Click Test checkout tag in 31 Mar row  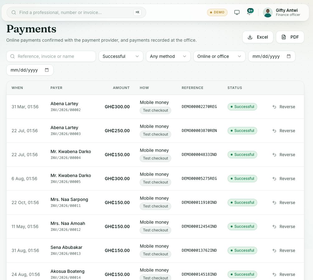pyautogui.click(x=155, y=110)
